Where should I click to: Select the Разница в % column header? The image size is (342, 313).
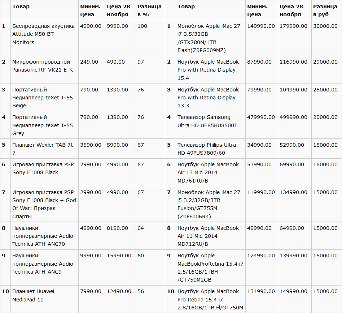point(149,10)
